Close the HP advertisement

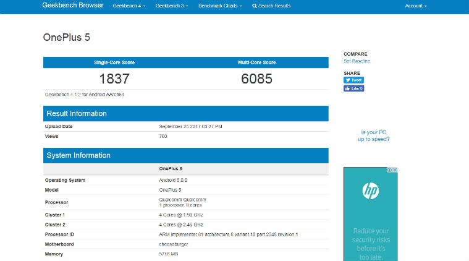point(395,170)
